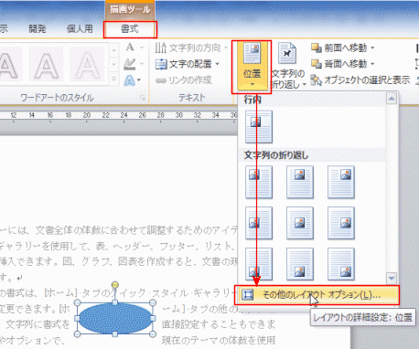Choose top left square wrapping position
Screen dimensions: 419x349
pyautogui.click(x=259, y=182)
